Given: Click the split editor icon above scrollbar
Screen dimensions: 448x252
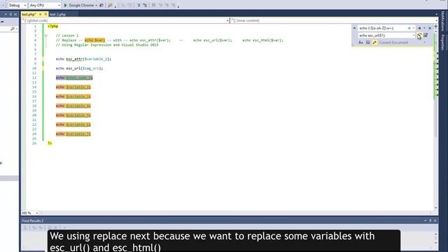Looking at the screenshot, I should tap(435, 27).
